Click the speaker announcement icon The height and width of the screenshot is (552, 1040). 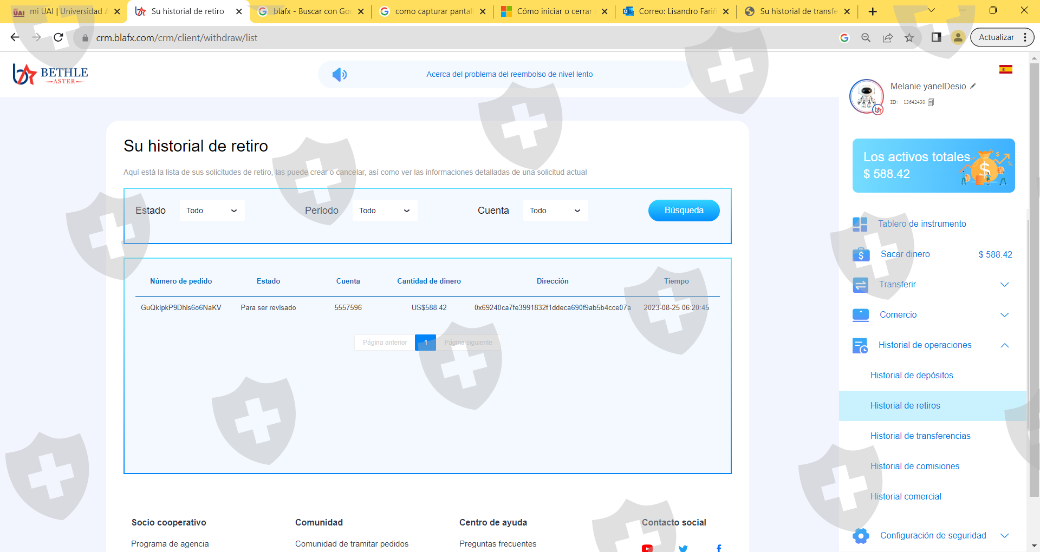(339, 75)
